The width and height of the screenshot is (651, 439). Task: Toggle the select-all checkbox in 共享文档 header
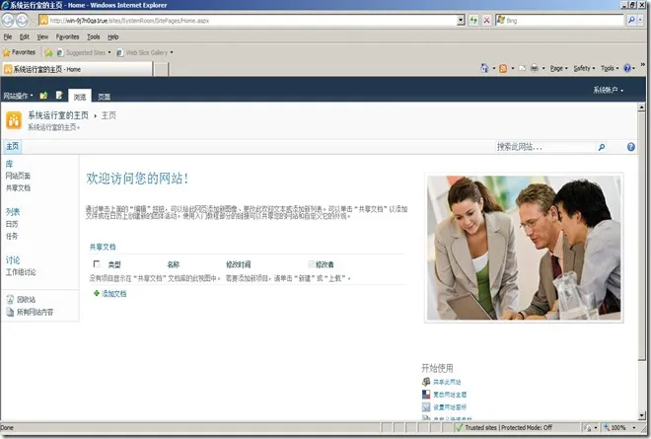pyautogui.click(x=97, y=263)
